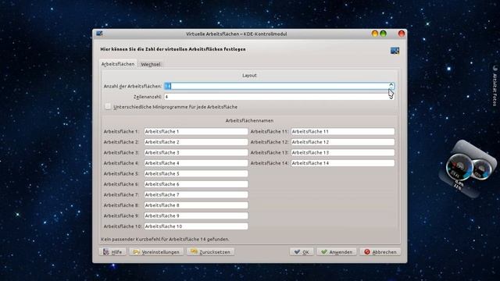The image size is (500, 281).
Task: Edit the Arbeitsfläche 7 name field
Action: click(196, 194)
